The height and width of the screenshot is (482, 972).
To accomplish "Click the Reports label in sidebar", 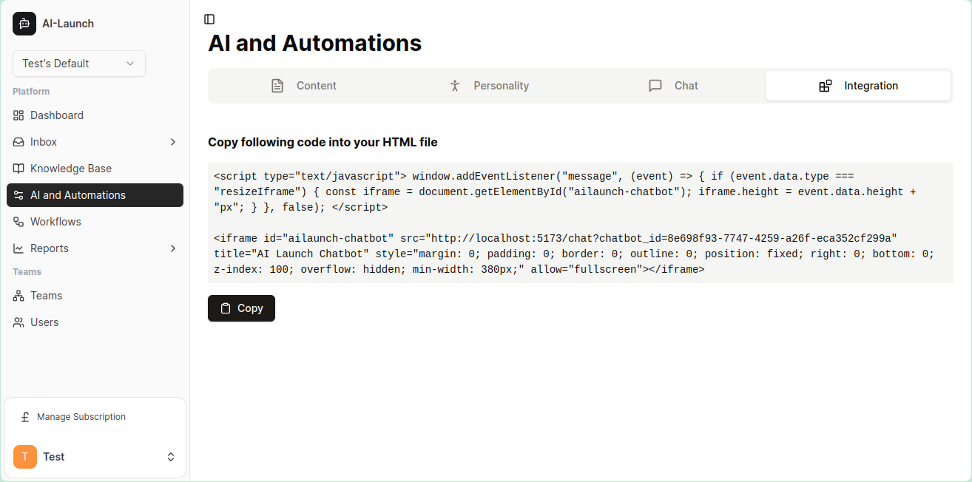I will (x=50, y=248).
